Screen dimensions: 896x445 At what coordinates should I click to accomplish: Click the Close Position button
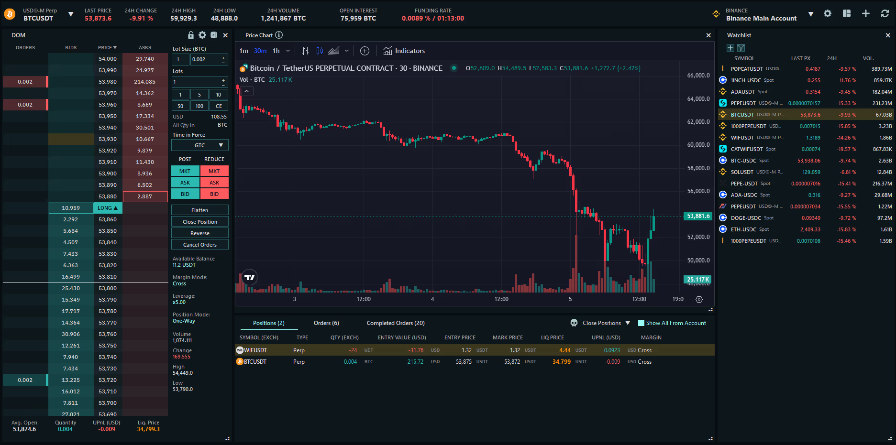coord(200,222)
